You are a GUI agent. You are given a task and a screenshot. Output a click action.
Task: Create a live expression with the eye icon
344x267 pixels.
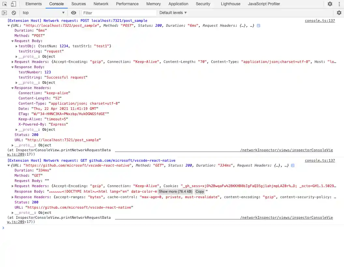(74, 13)
